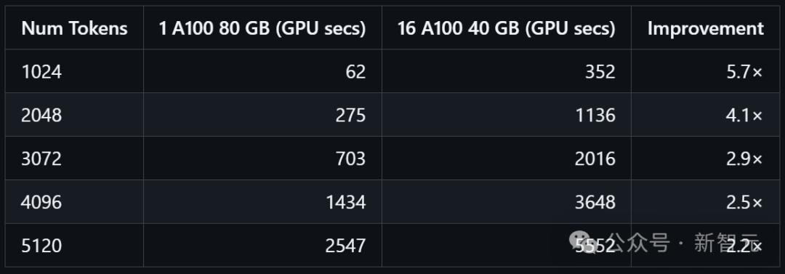Select the Improvement column header

tap(705, 28)
